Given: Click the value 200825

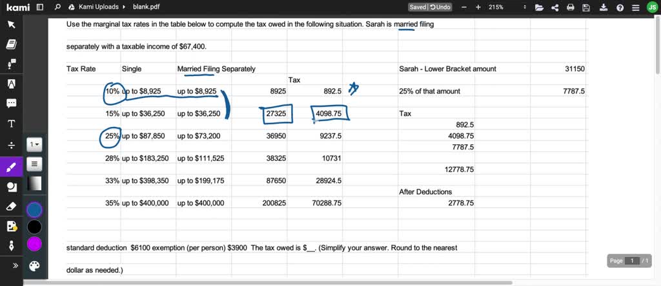Looking at the screenshot, I should (274, 203).
